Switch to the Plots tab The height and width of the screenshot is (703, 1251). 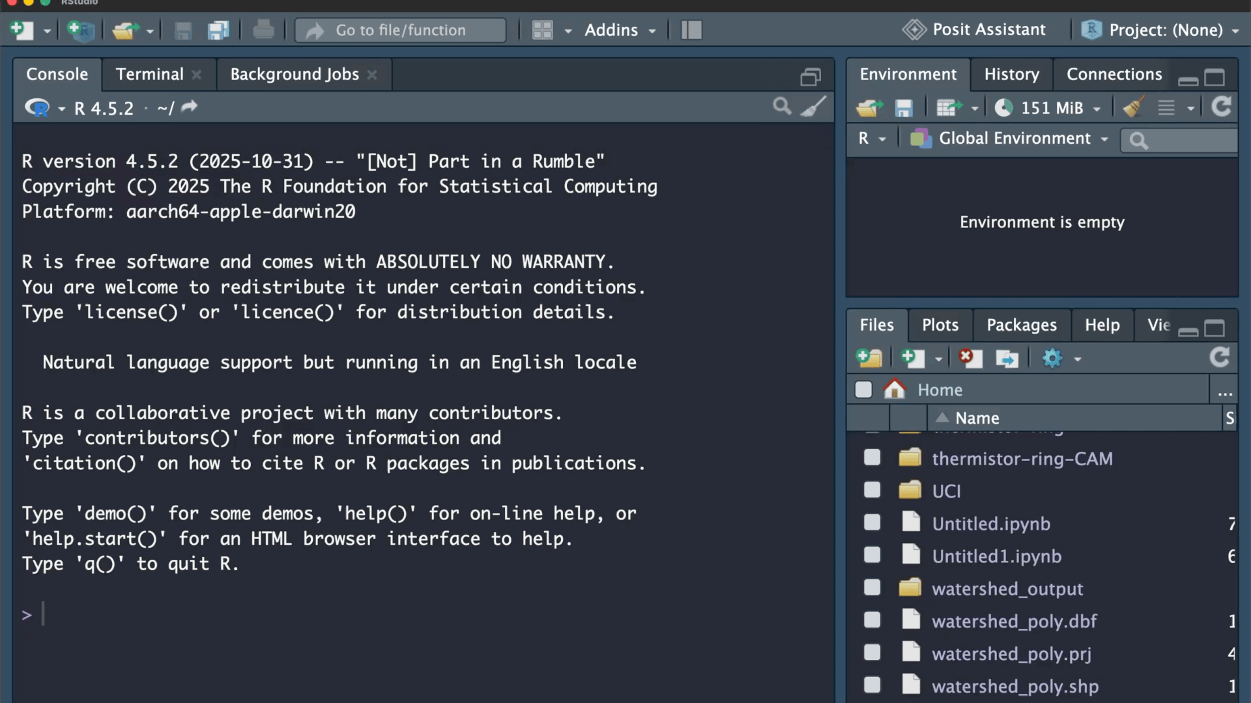(940, 325)
